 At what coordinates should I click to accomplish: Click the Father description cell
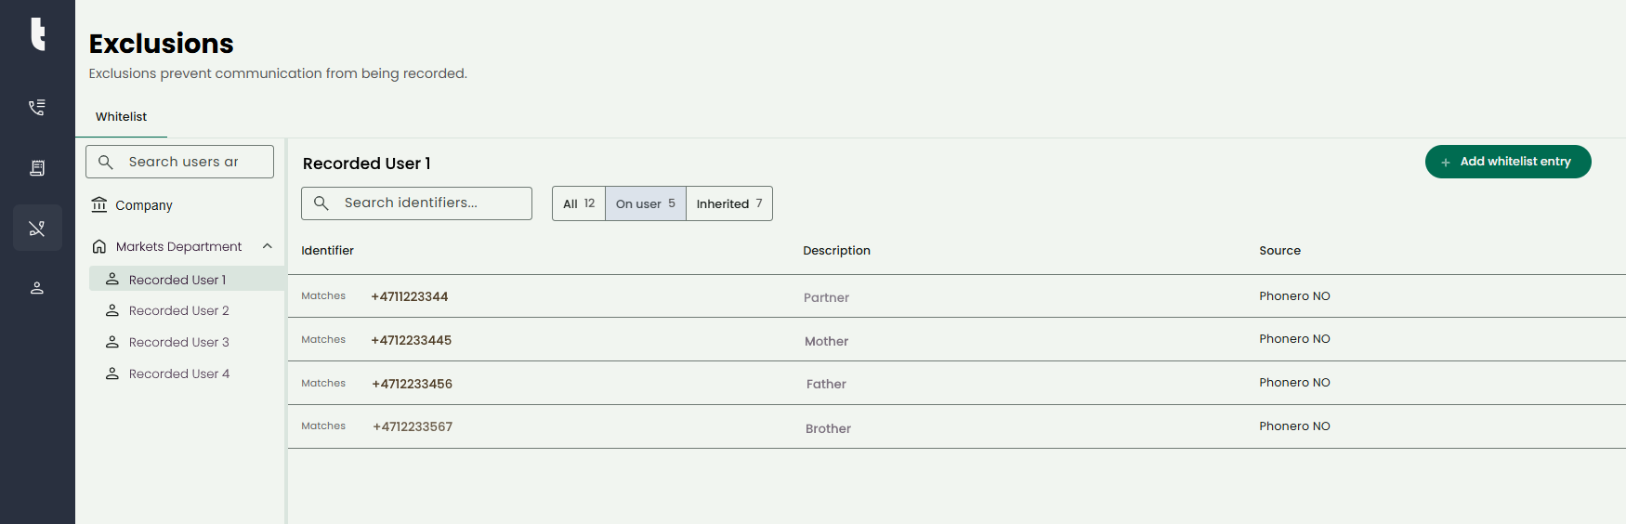click(826, 384)
